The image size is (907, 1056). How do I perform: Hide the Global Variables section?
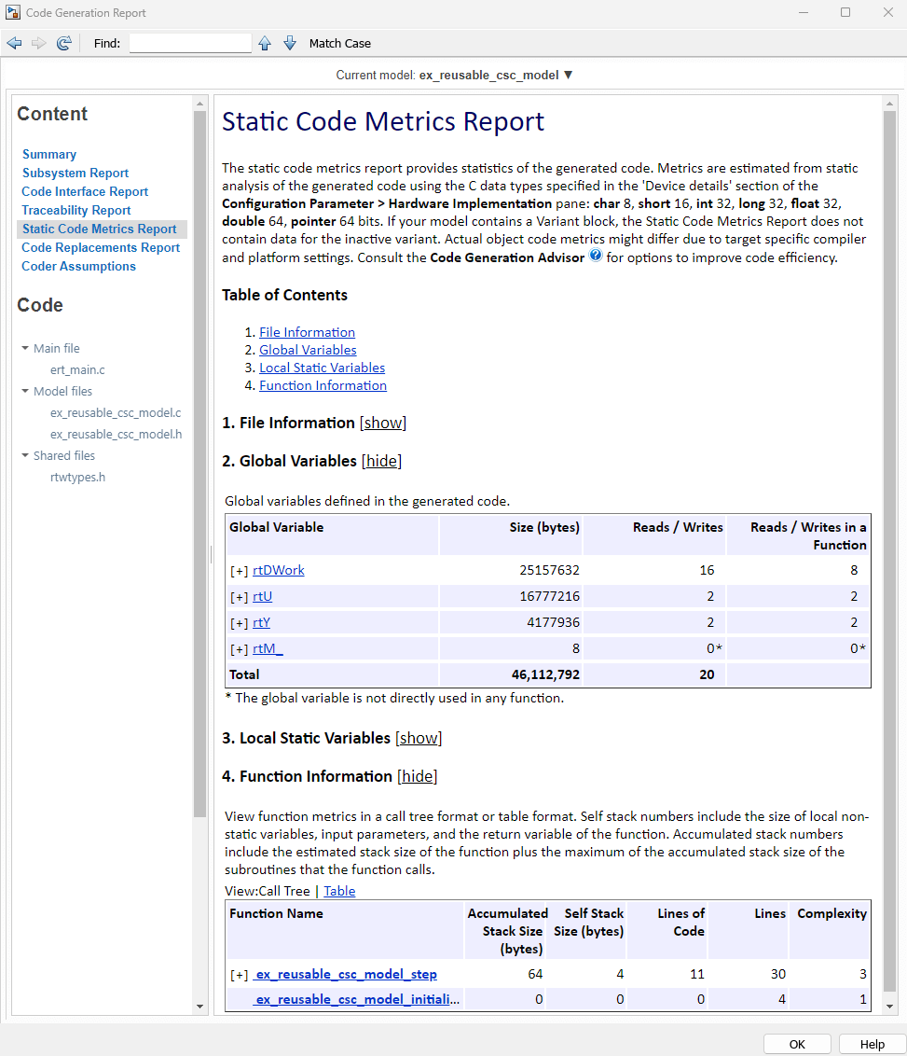(381, 461)
